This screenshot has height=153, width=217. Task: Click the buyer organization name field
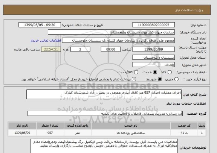[x=111, y=32]
